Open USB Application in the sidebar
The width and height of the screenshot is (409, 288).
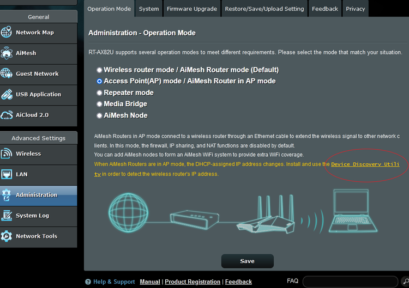(38, 95)
